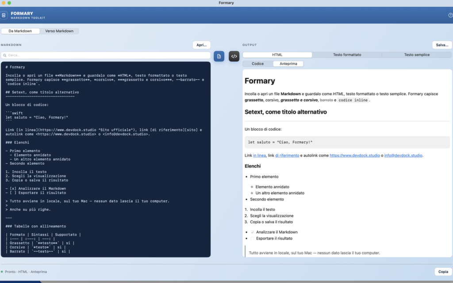Click the '```swift' line in the editor
Screen dimensions: 453x283
click(14, 113)
